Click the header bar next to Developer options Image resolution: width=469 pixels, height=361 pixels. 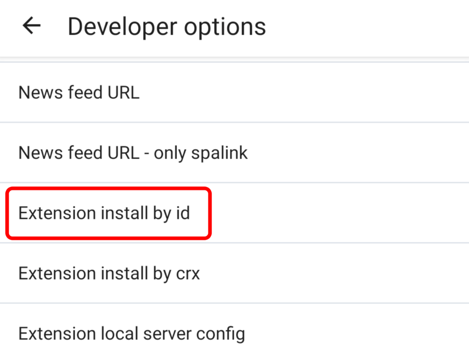[367, 27]
